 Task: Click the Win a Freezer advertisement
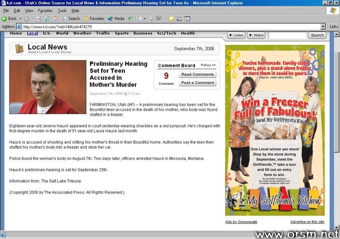click(x=275, y=130)
